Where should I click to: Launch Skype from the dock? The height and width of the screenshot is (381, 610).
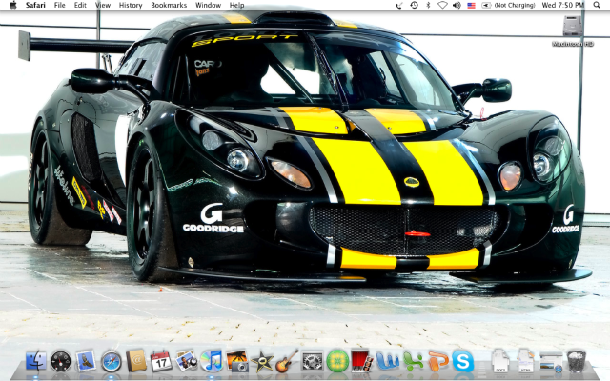point(463,361)
